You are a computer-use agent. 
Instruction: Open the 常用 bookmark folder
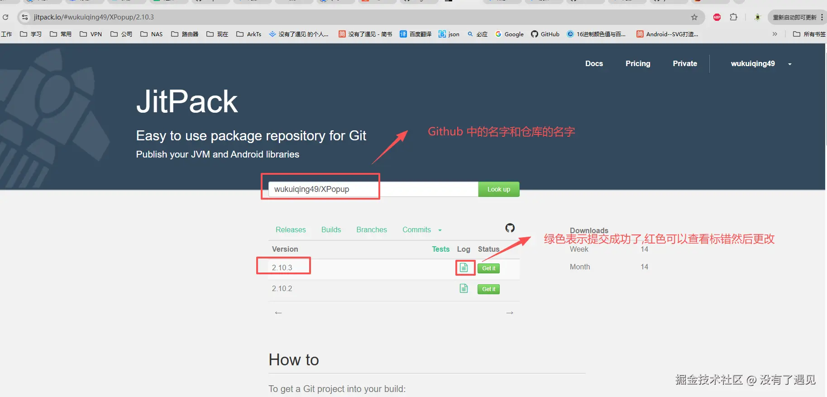[x=61, y=34]
